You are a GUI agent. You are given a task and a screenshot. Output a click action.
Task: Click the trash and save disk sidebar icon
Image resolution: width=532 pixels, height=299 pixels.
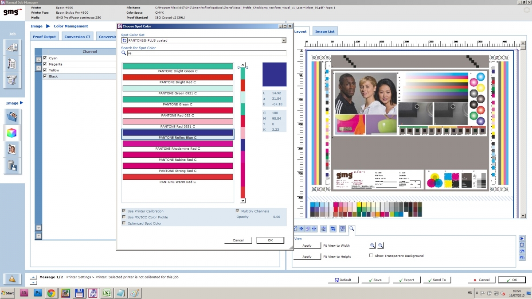12,166
